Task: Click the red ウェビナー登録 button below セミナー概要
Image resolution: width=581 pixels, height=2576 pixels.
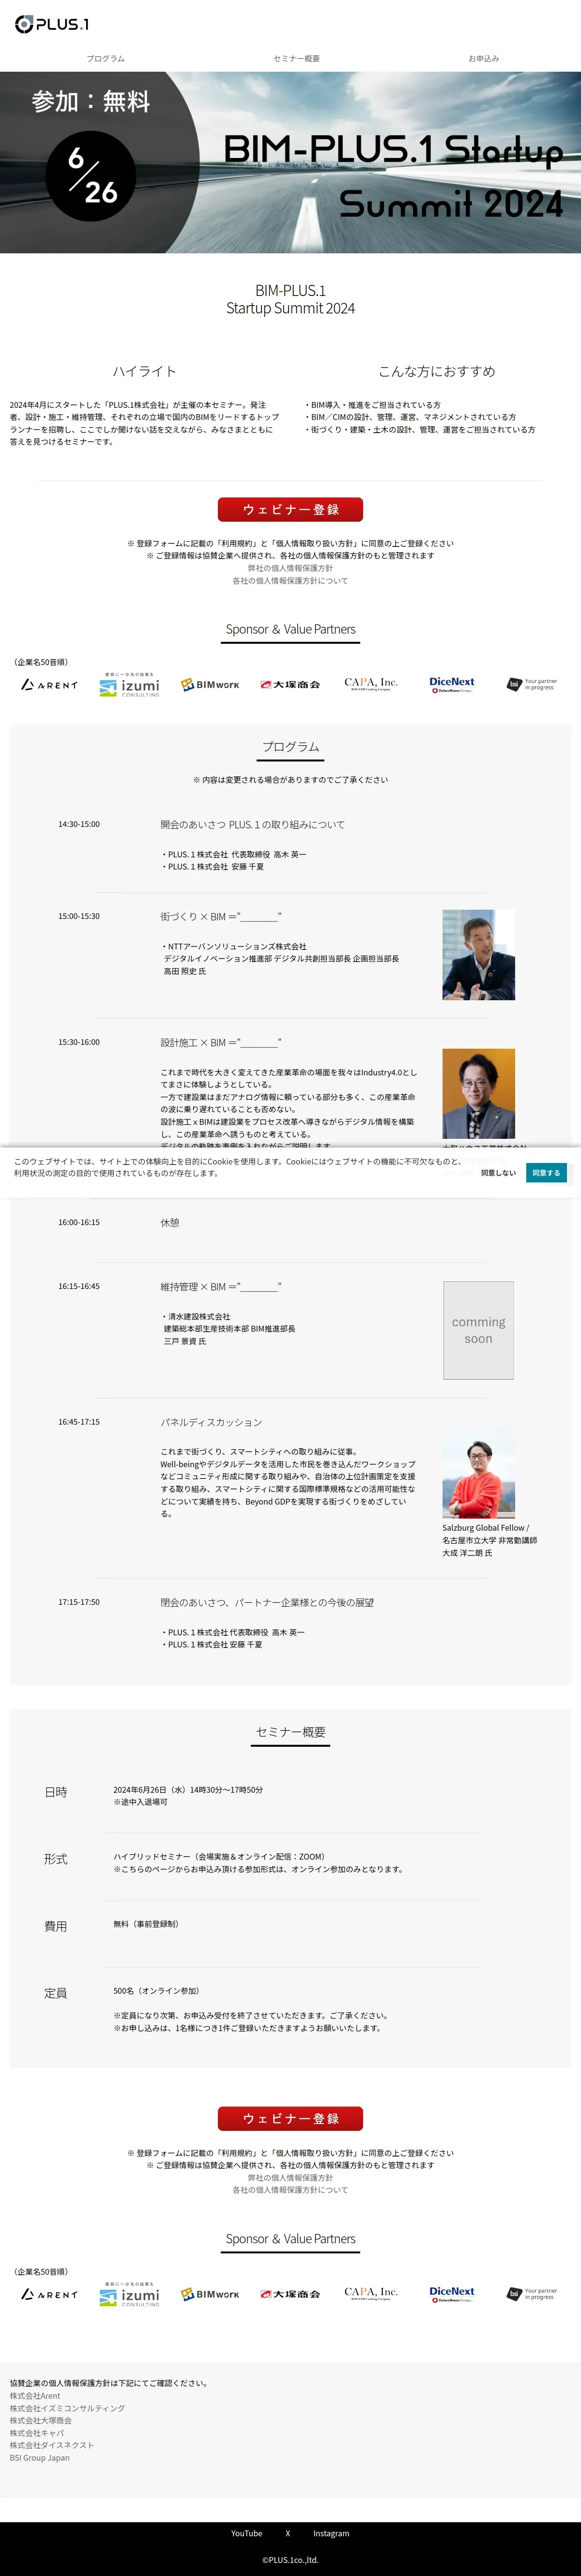Action: coord(290,2118)
